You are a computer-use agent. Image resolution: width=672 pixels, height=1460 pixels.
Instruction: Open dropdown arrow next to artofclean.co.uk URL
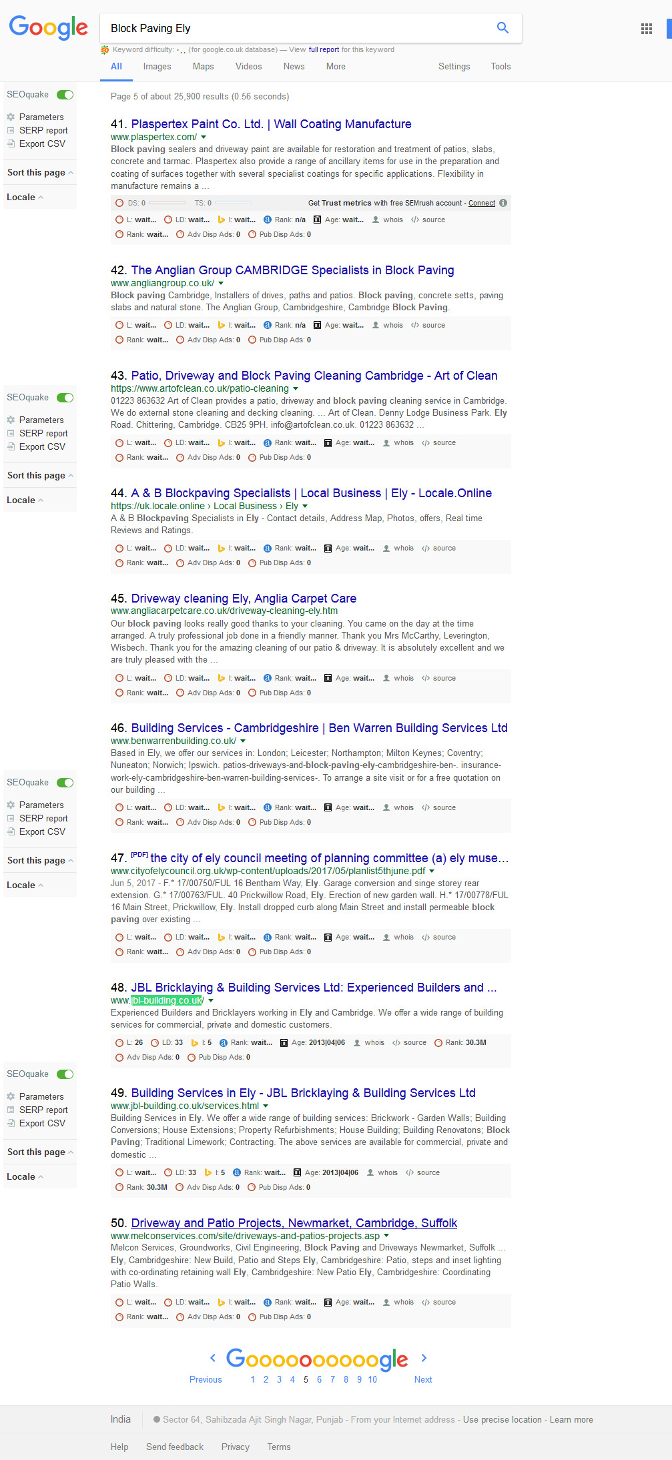tap(296, 389)
